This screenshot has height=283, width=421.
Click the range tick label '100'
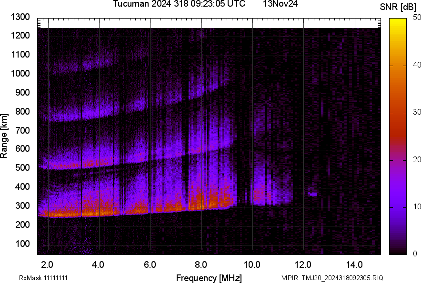22,244
